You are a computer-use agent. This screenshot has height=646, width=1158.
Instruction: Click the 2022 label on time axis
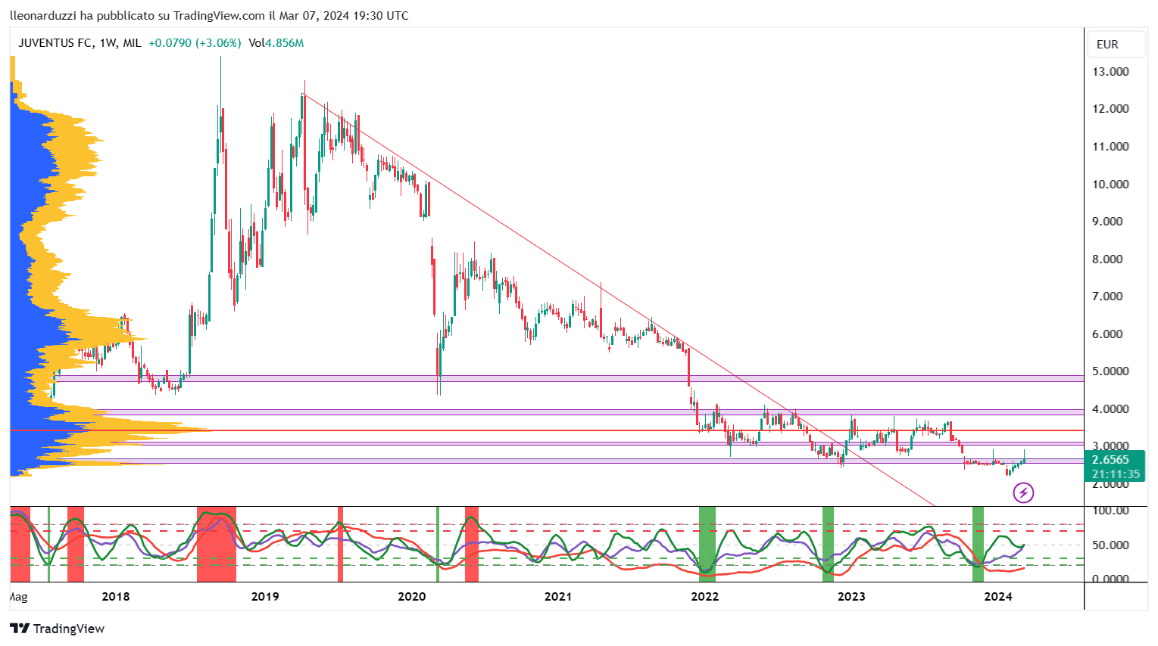pos(705,596)
